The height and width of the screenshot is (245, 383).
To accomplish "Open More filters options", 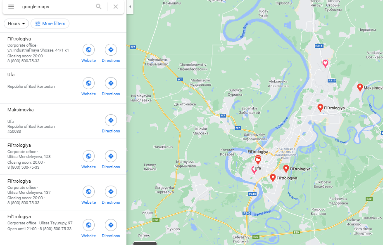I will point(50,24).
